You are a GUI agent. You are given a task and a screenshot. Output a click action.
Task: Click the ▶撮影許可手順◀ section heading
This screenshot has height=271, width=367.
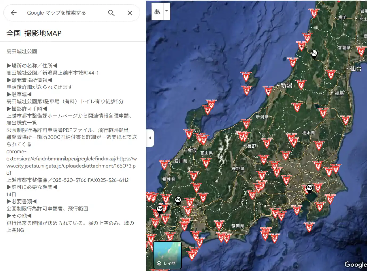pos(27,109)
